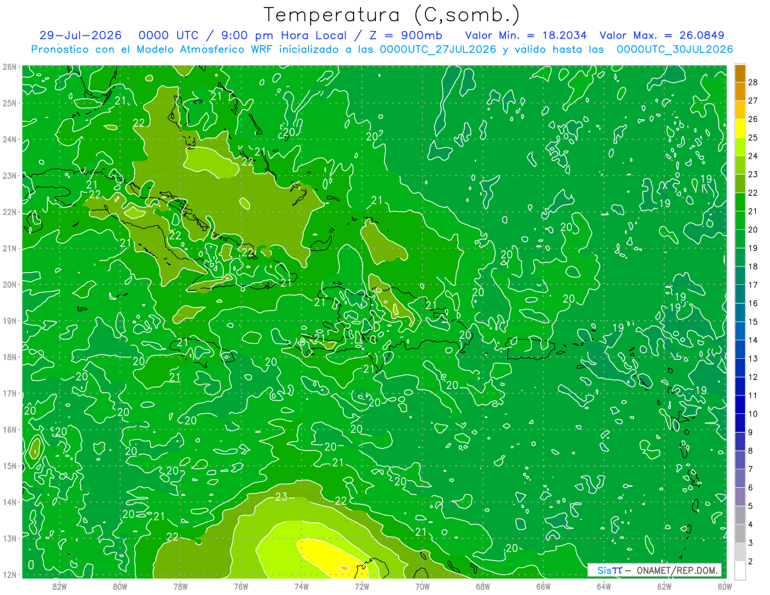Click the '0000UTC_27JUL2026' initialization time
Image resolution: width=770 pixels, height=595 pixels.
[438, 49]
